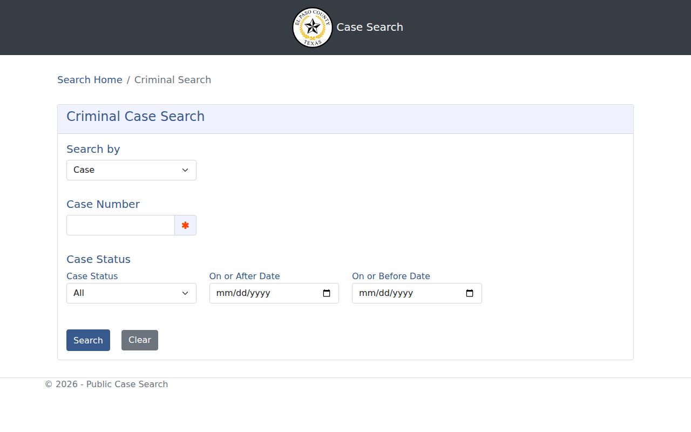Click the Case Number label

click(x=103, y=204)
